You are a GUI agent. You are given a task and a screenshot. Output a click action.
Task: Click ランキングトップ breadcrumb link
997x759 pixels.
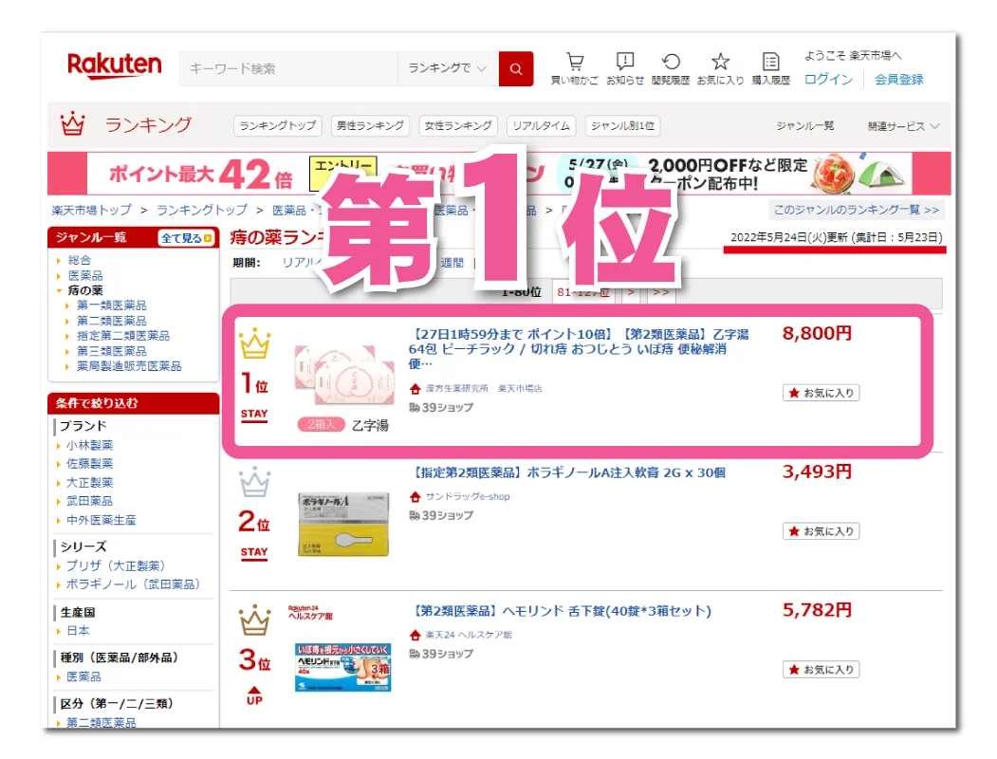(201, 211)
